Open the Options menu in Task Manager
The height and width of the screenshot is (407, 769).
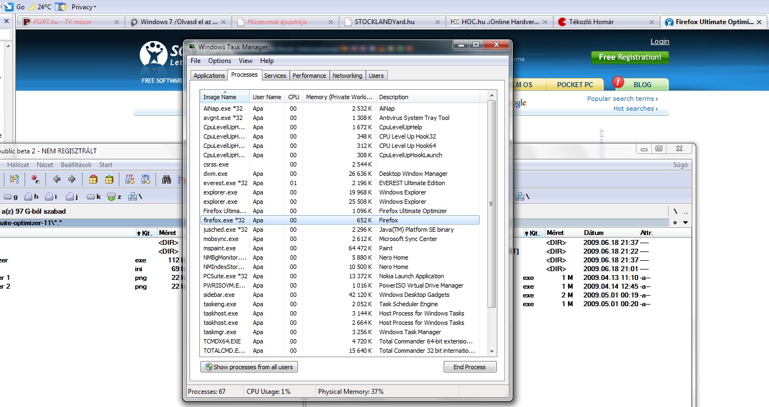pos(220,61)
